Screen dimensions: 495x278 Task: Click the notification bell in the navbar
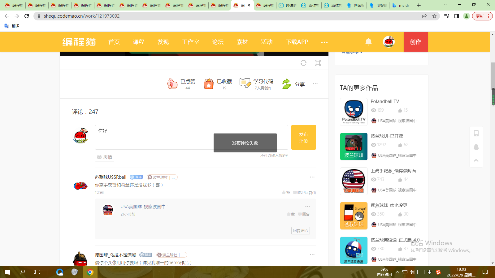click(368, 42)
